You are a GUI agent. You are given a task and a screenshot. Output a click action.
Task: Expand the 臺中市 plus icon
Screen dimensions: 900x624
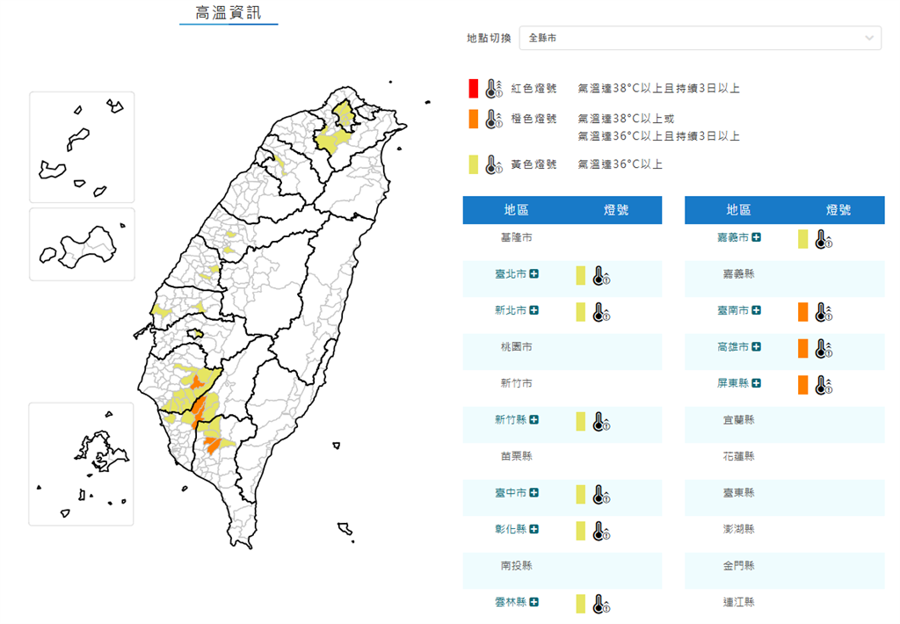pyautogui.click(x=533, y=492)
